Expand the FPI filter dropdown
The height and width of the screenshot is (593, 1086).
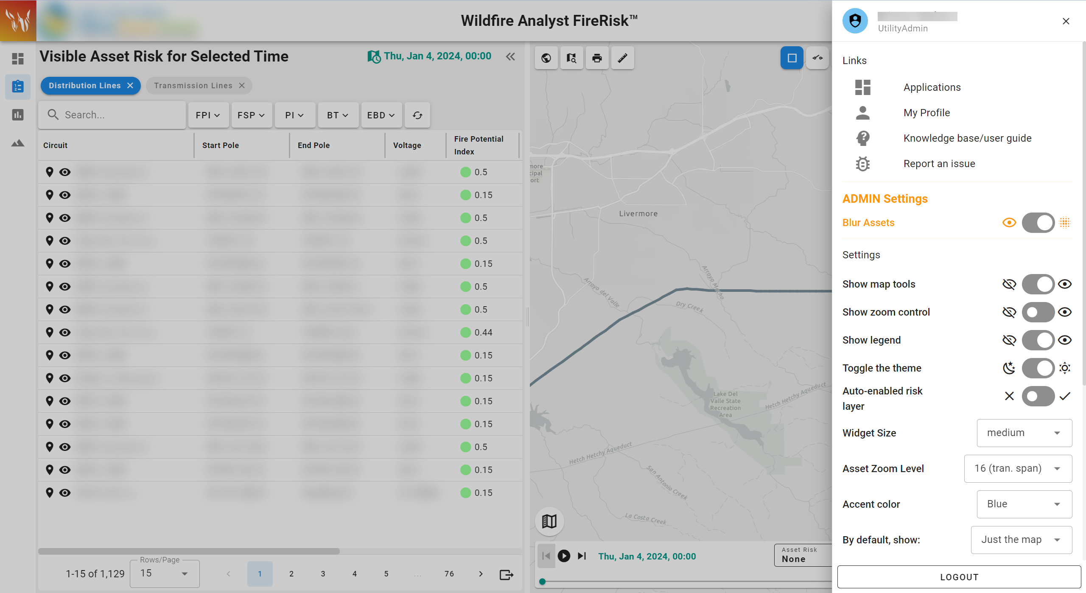(208, 115)
